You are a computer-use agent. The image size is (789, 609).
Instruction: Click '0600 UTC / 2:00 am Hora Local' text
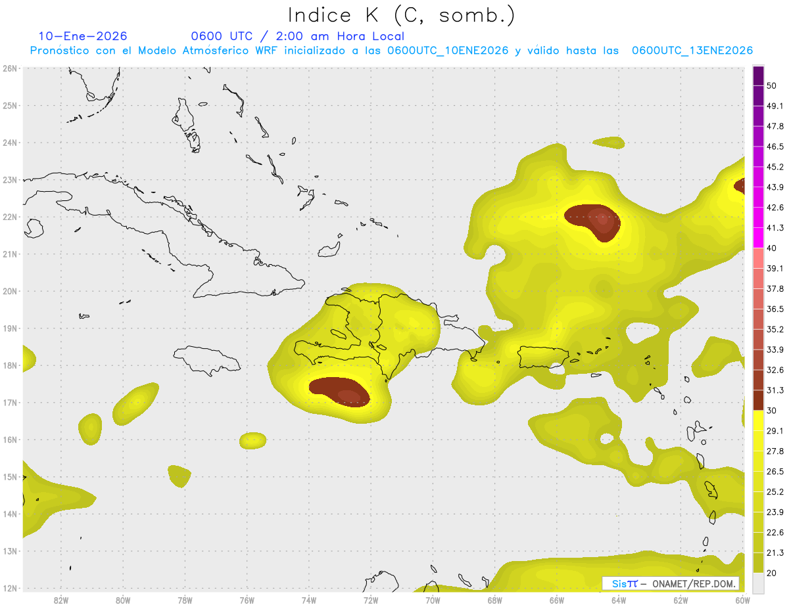pyautogui.click(x=298, y=36)
